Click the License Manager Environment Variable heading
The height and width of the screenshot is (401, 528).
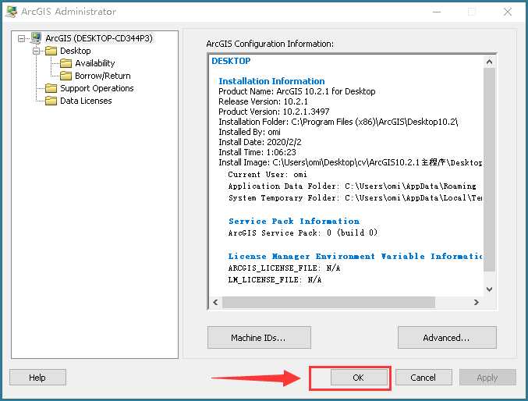click(355, 256)
